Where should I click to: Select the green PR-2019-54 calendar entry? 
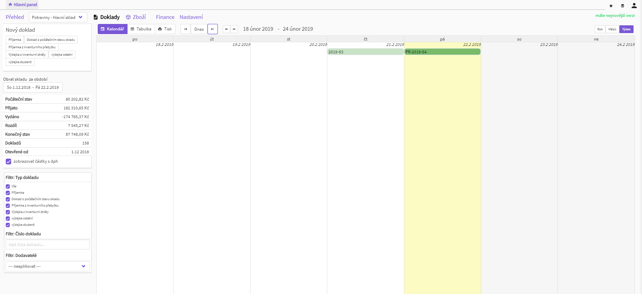[442, 52]
